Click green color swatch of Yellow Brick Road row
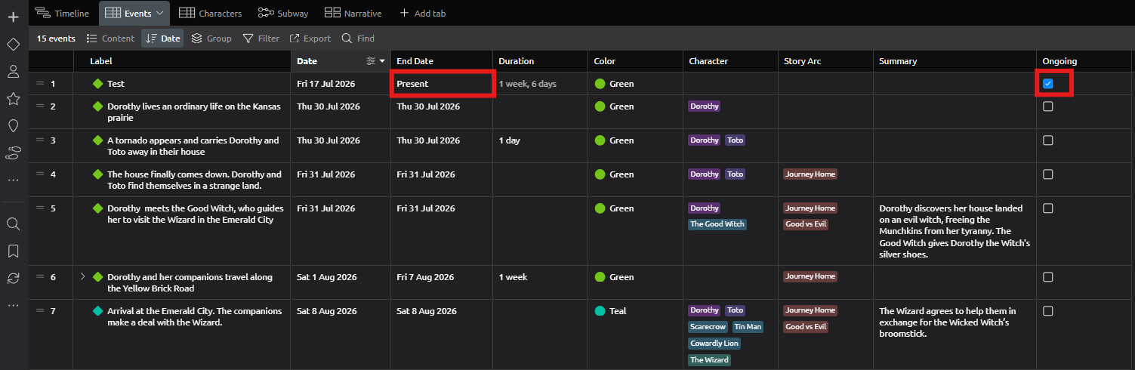 (600, 277)
